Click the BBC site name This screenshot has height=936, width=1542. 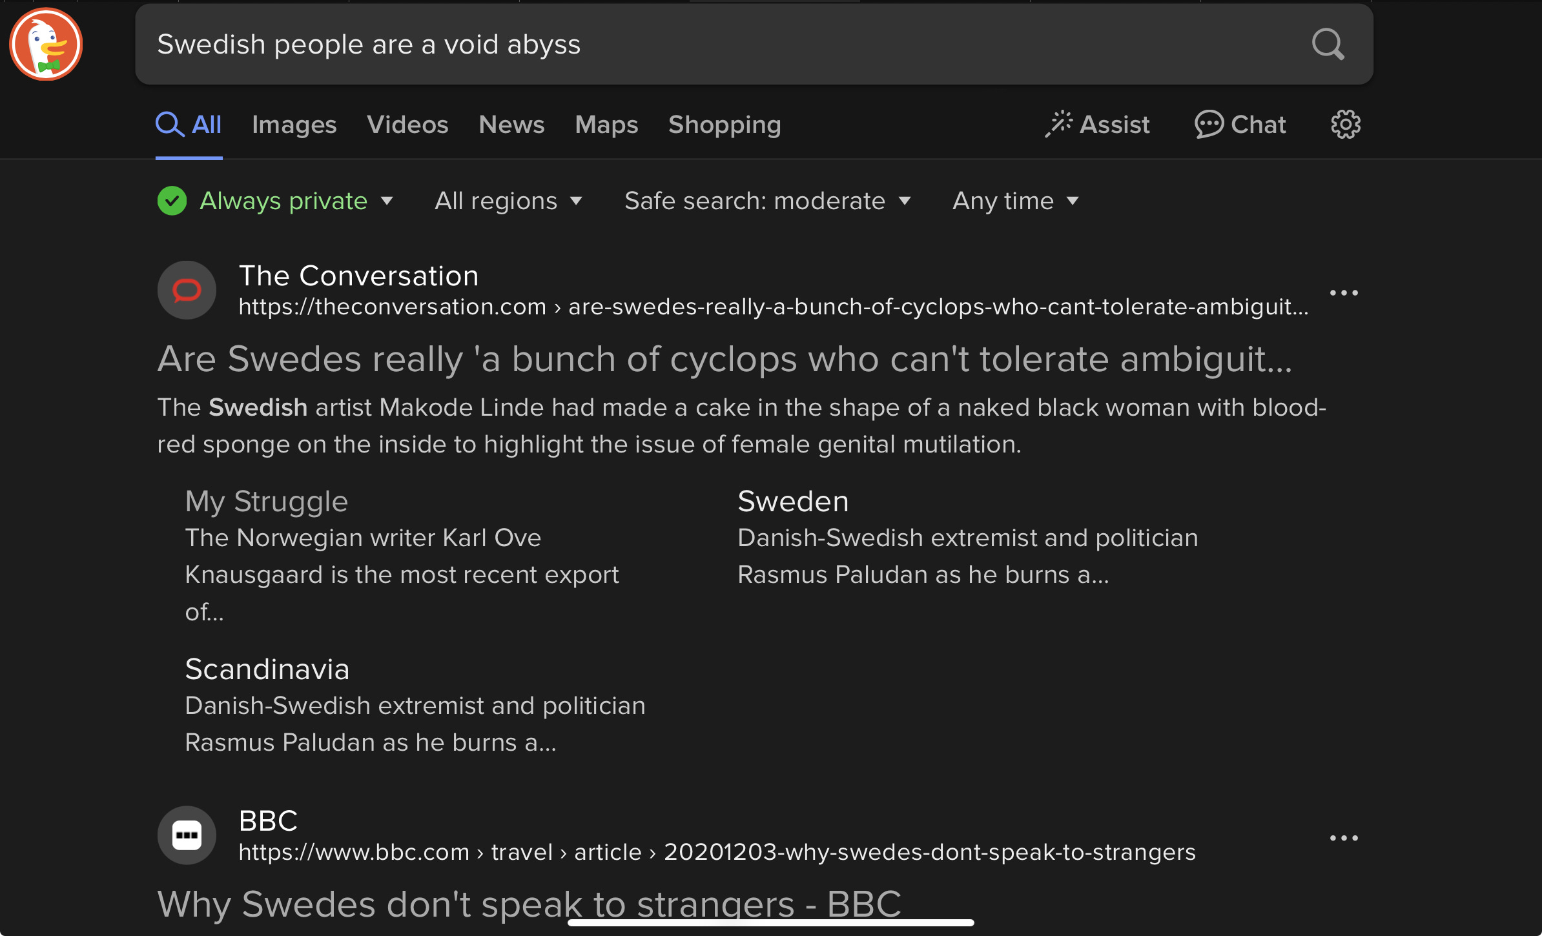(268, 821)
